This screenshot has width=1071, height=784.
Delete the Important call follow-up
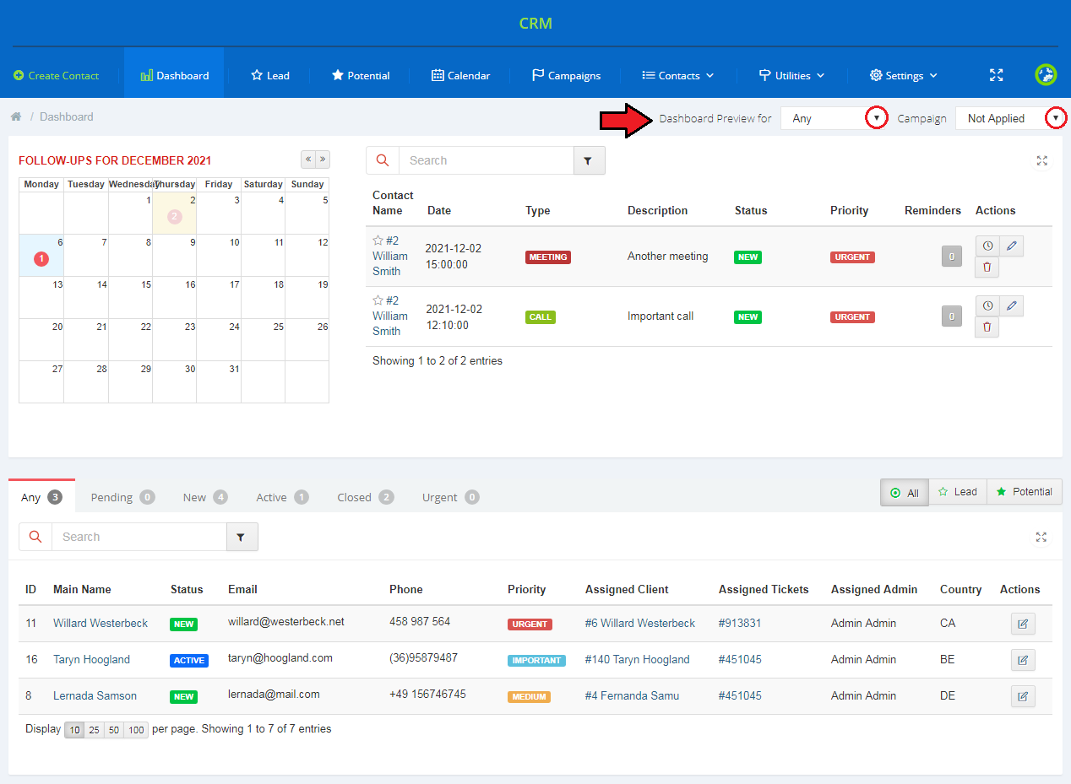pyautogui.click(x=987, y=327)
